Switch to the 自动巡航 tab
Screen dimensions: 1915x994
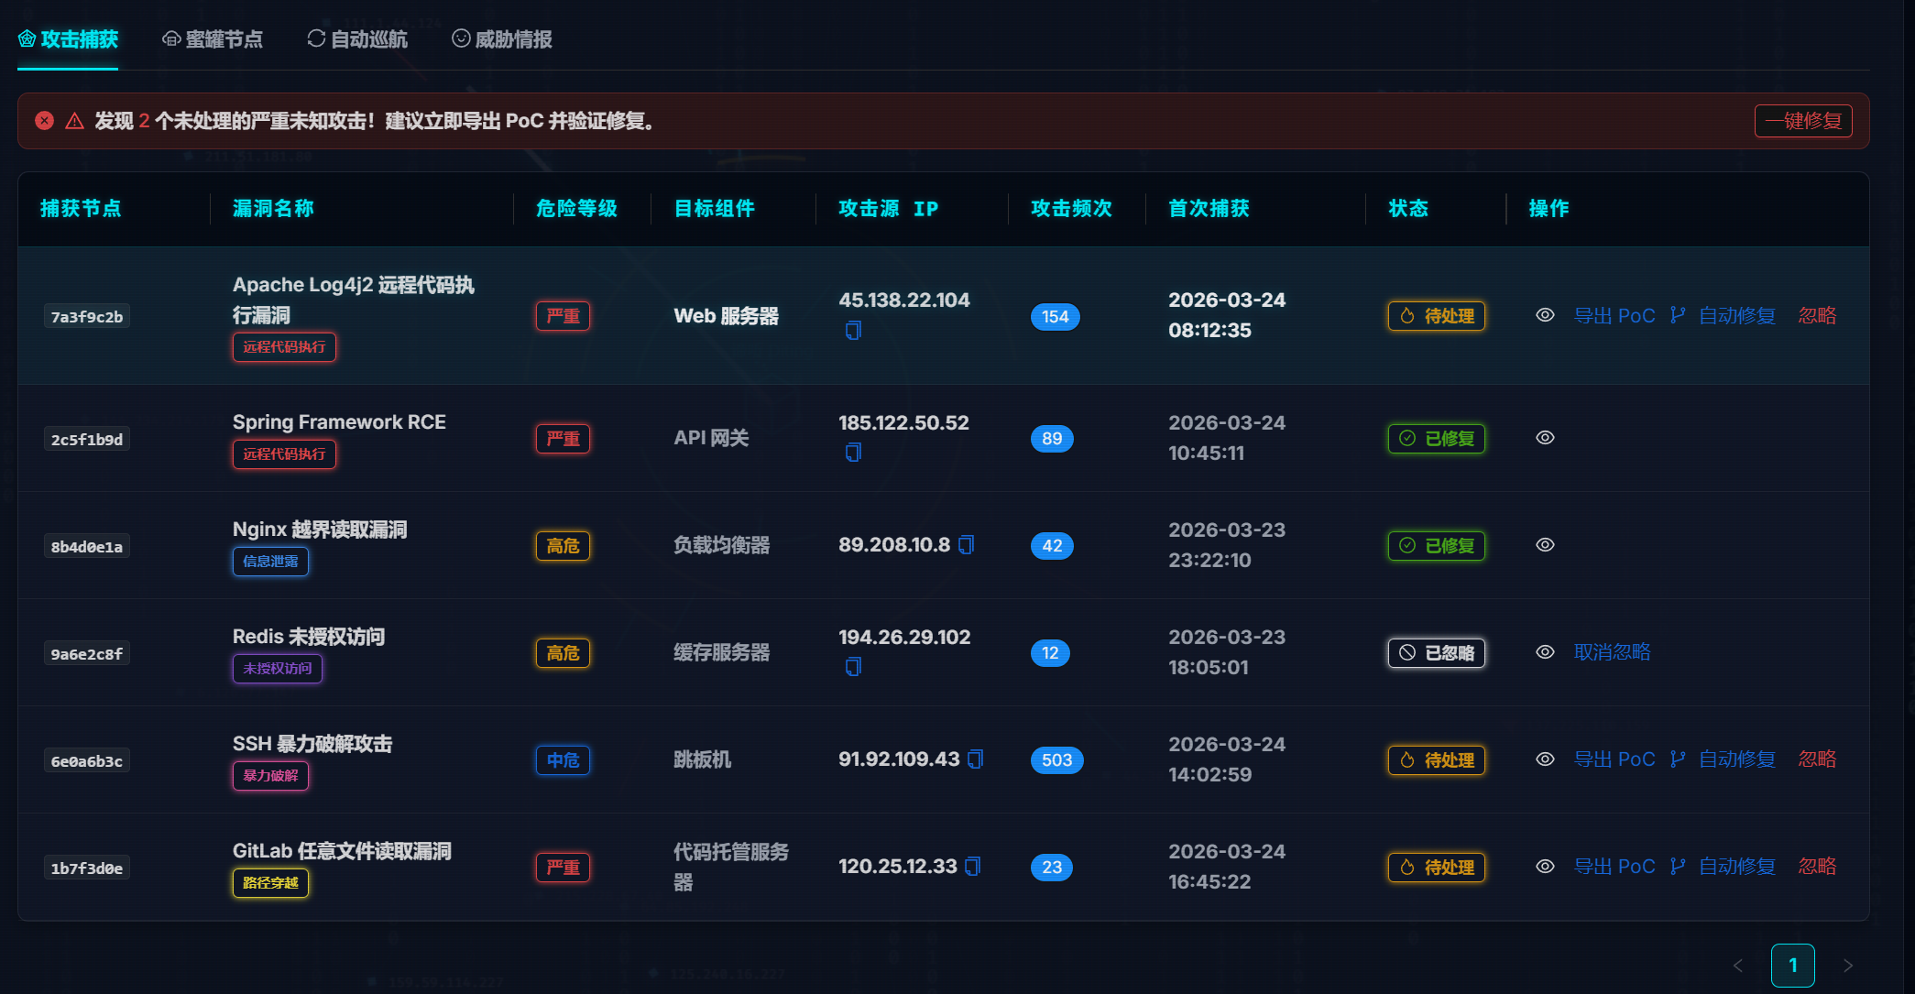click(x=357, y=39)
